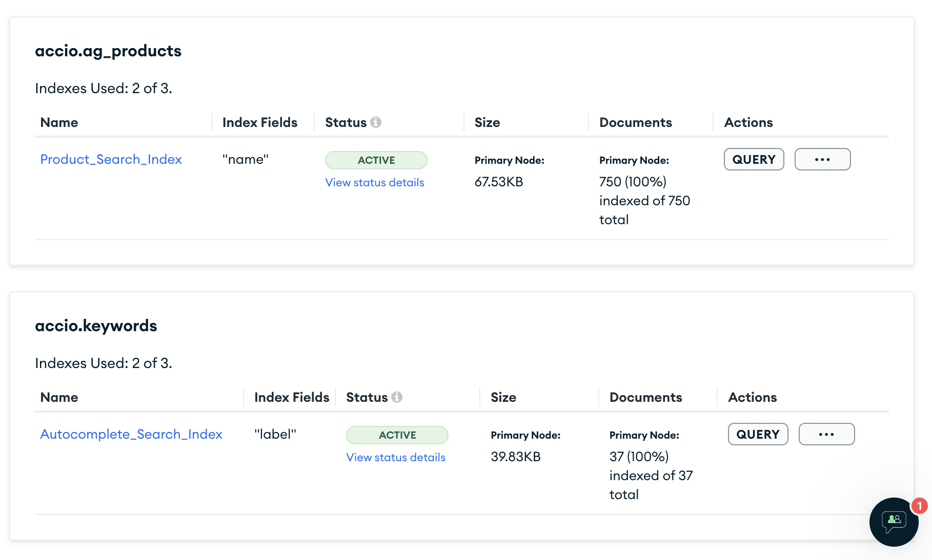Screen dimensions: 932x560
Task: Click the Status info icon in accio.ag_products table
Action: tap(376, 122)
